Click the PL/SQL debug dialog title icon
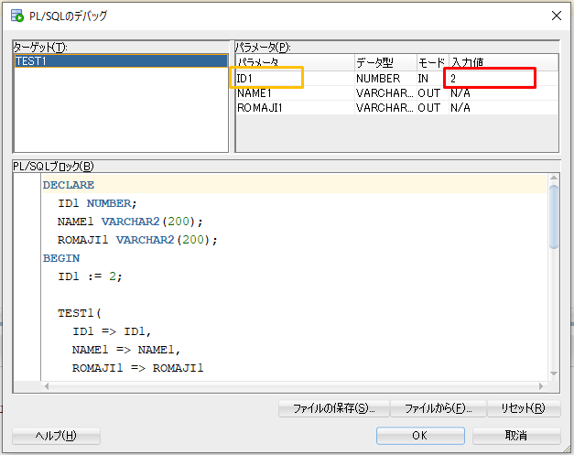574x455 pixels. tap(17, 16)
